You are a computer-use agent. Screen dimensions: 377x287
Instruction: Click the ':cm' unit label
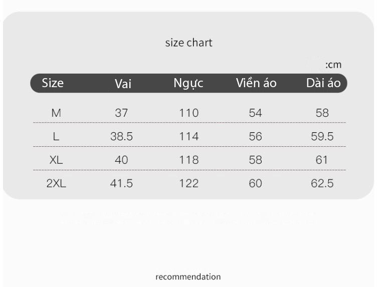(333, 65)
